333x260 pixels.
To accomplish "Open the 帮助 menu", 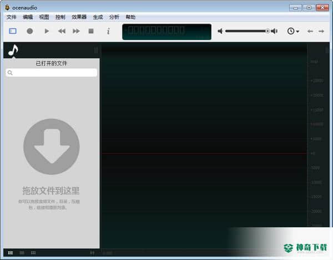I will coord(130,17).
